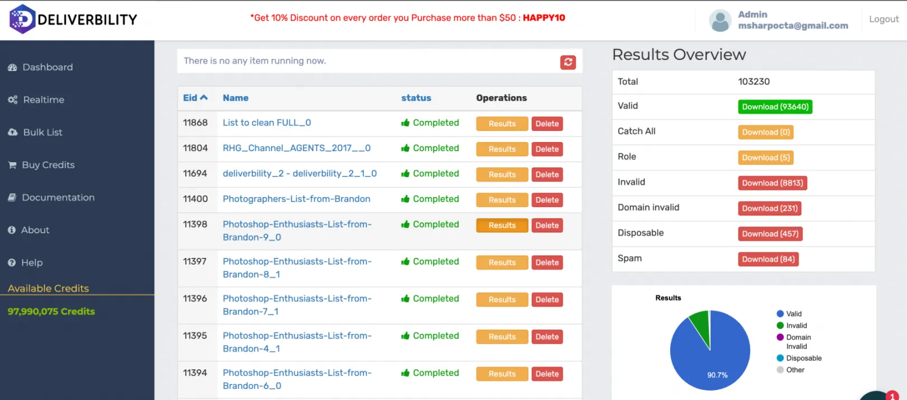The image size is (907, 400).
Task: Click the 97,990,075 Credits balance text
Action: point(51,312)
